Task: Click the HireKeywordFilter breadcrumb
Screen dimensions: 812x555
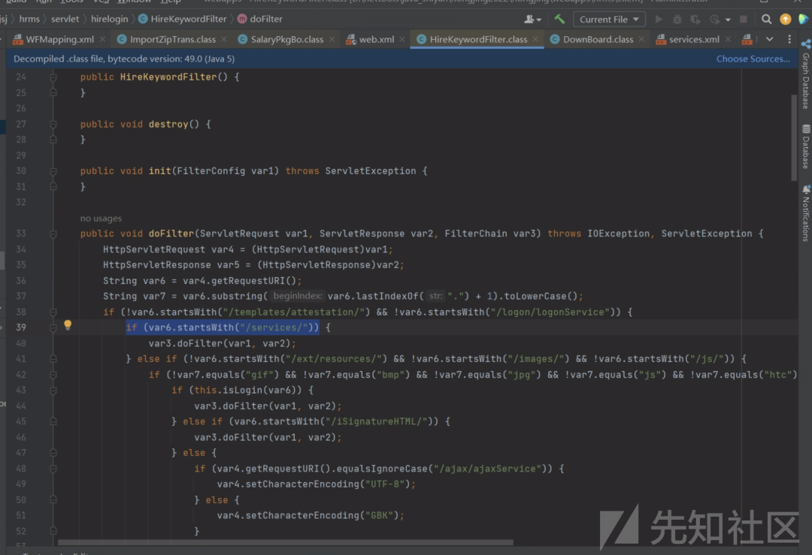Action: click(x=183, y=19)
